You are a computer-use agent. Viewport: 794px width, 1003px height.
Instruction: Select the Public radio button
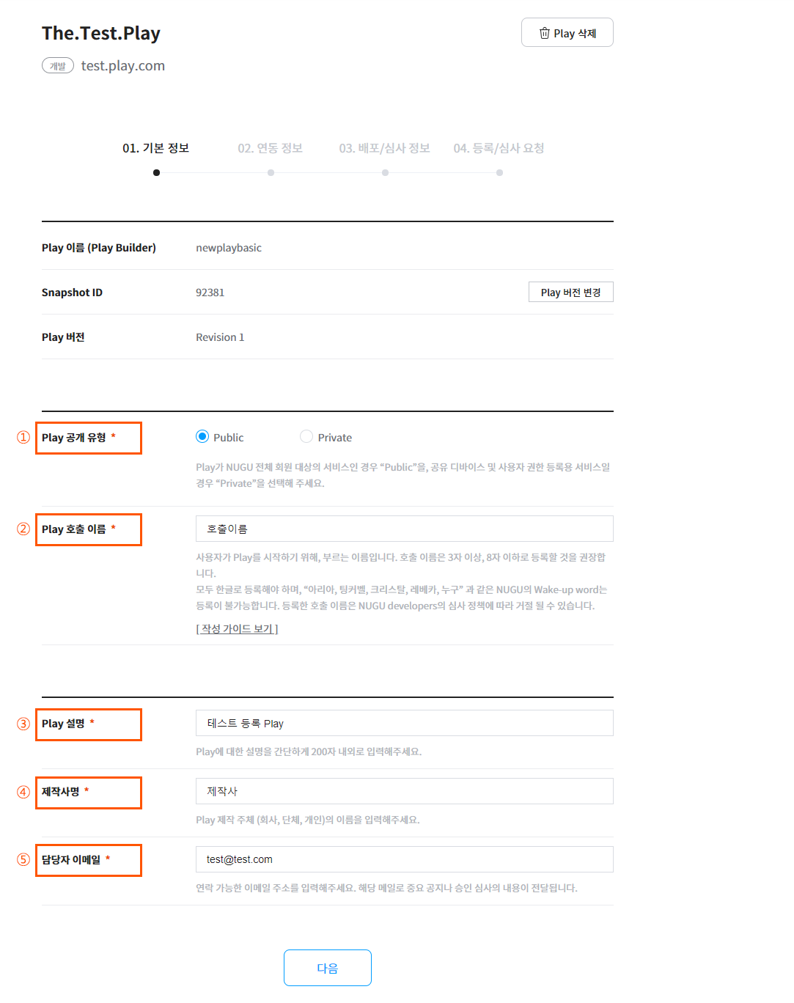pyautogui.click(x=202, y=437)
